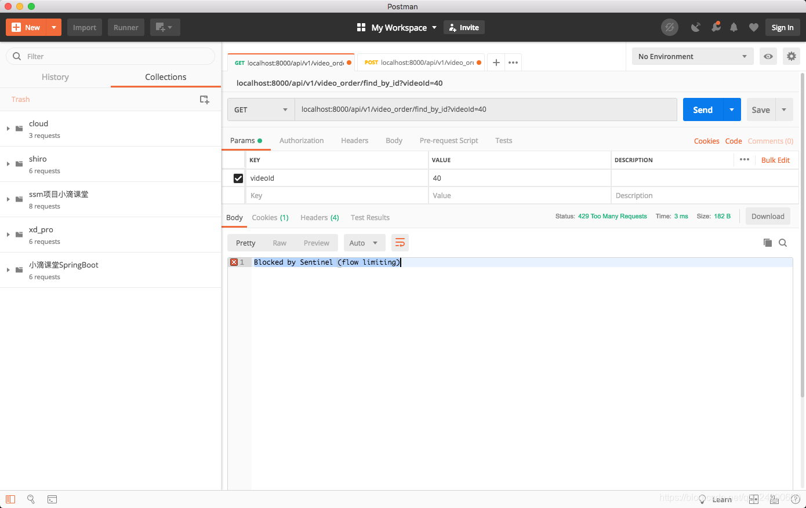Add a new request tab
806x508 pixels.
pyautogui.click(x=496, y=63)
